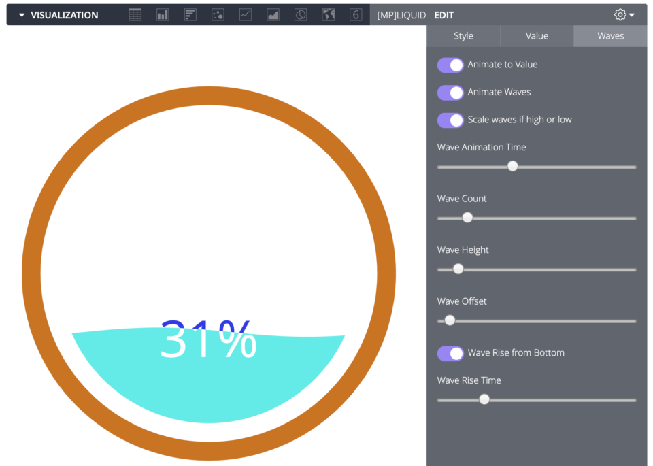
Task: Open the map visualization icon
Action: click(x=328, y=14)
